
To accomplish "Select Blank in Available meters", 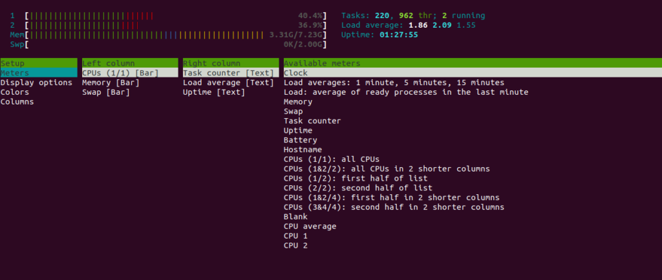I will pyautogui.click(x=295, y=217).
